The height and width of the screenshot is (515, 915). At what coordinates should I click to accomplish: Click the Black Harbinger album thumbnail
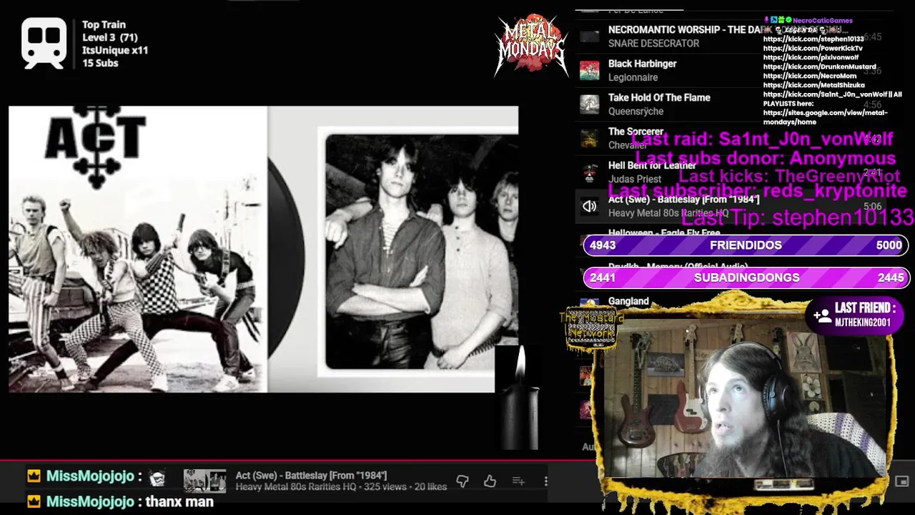pyautogui.click(x=590, y=70)
